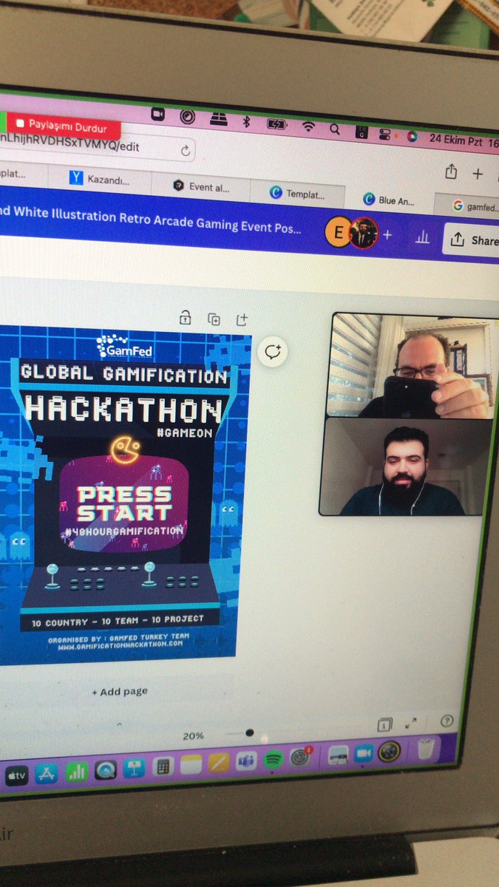Image resolution: width=499 pixels, height=887 pixels.
Task: Duplicate the page using the duplicate icon
Action: 214,319
